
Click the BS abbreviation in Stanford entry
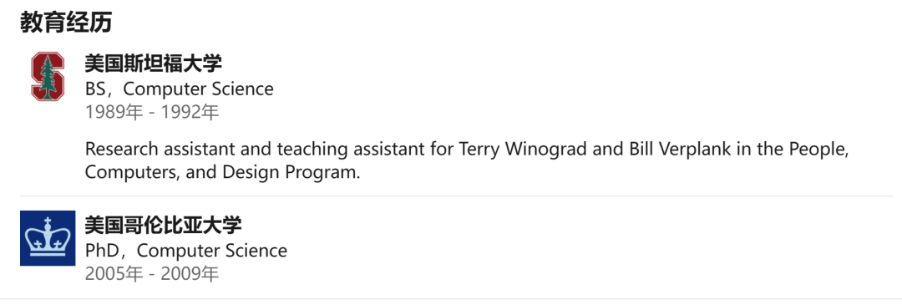(95, 89)
